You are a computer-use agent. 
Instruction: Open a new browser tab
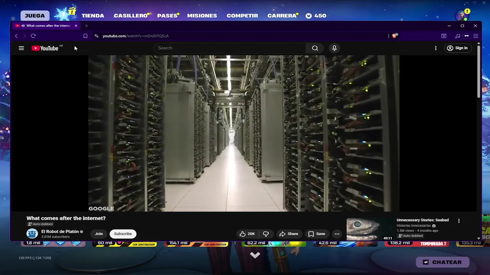click(x=87, y=26)
